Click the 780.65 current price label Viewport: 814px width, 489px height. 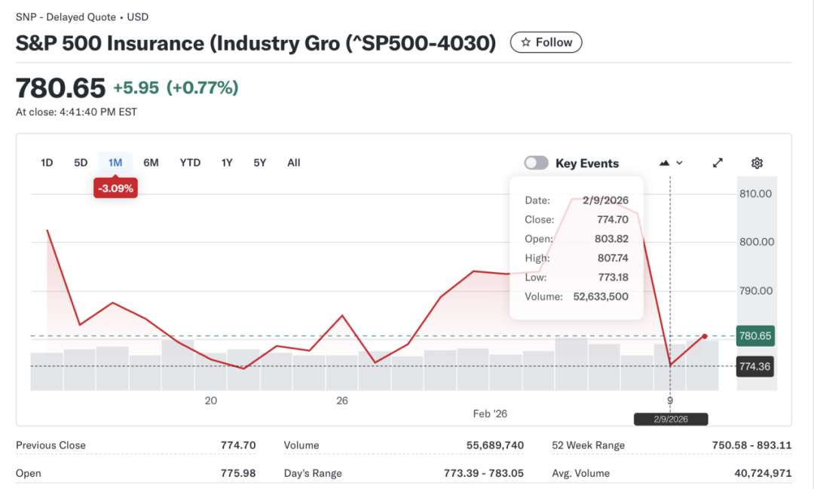pos(755,336)
